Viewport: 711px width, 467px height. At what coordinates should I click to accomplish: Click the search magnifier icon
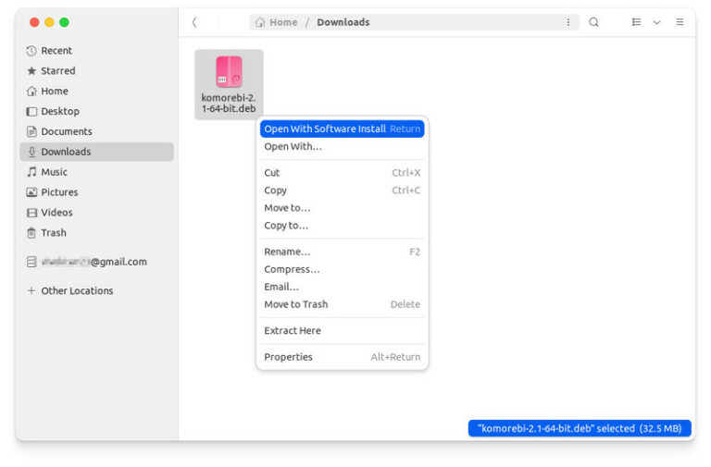tap(593, 22)
